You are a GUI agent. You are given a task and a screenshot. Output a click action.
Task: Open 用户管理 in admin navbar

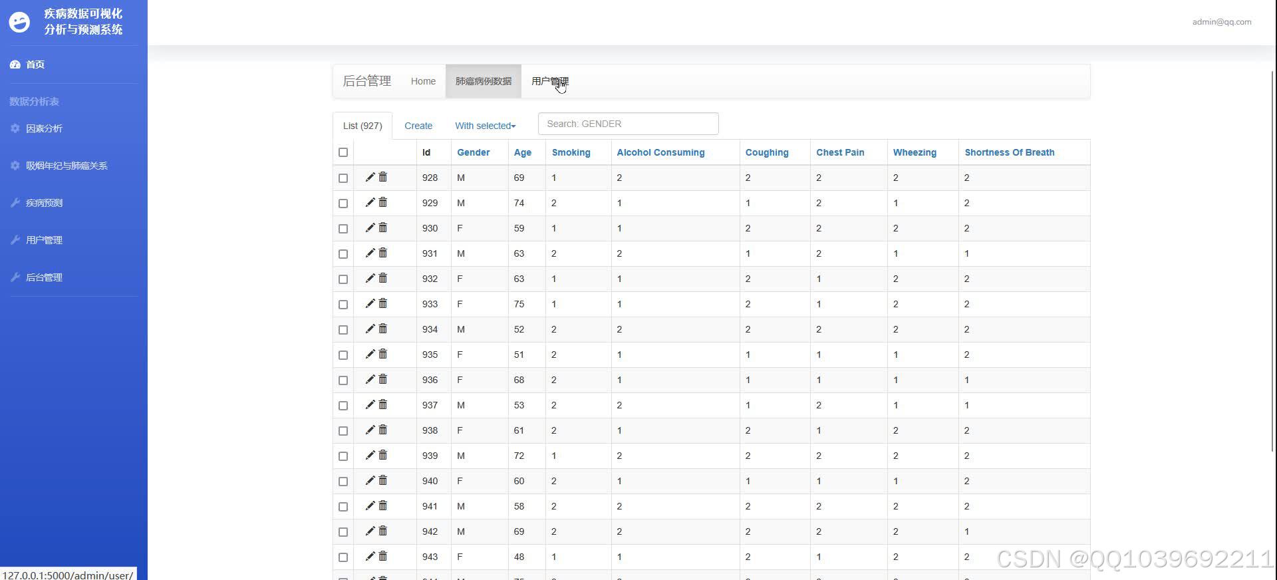(x=550, y=81)
